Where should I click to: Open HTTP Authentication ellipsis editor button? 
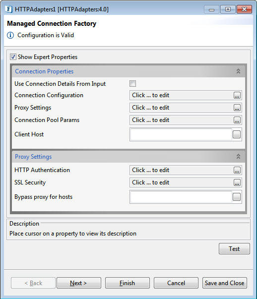click(x=237, y=170)
